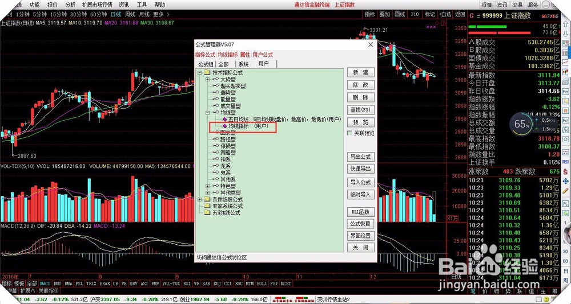571x304 pixels.
Task: Click the 界面设置 button
Action: point(361,235)
